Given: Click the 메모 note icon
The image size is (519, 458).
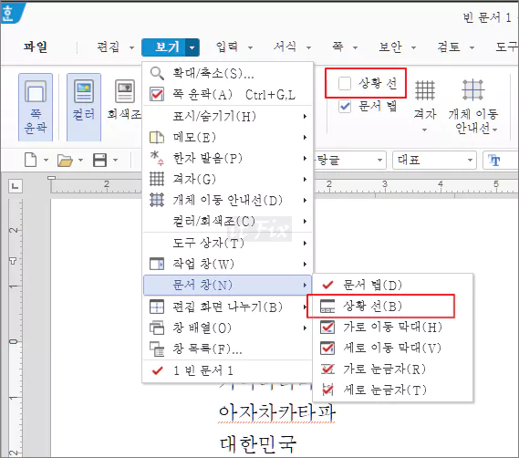Looking at the screenshot, I should pyautogui.click(x=157, y=137).
